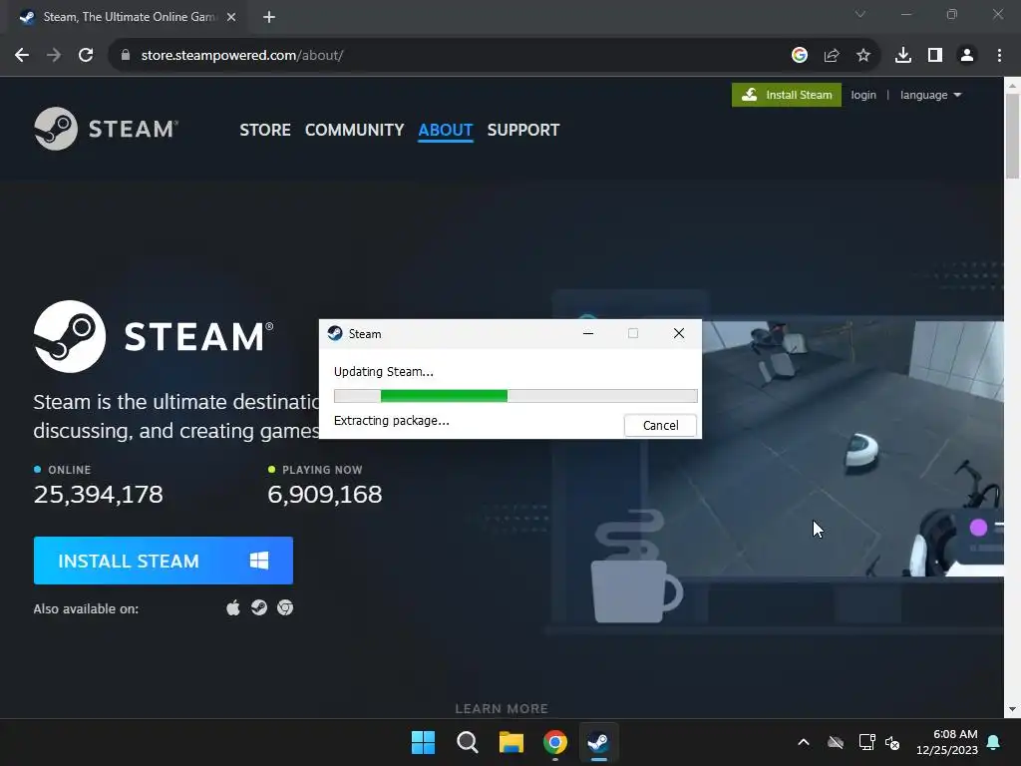This screenshot has width=1021, height=766.
Task: Show hidden system tray icons
Action: click(x=804, y=742)
